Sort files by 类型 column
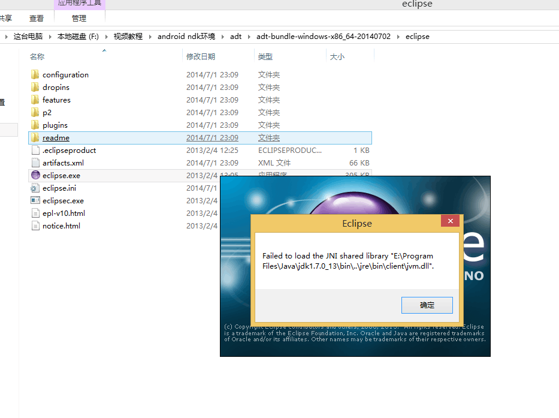 click(265, 56)
